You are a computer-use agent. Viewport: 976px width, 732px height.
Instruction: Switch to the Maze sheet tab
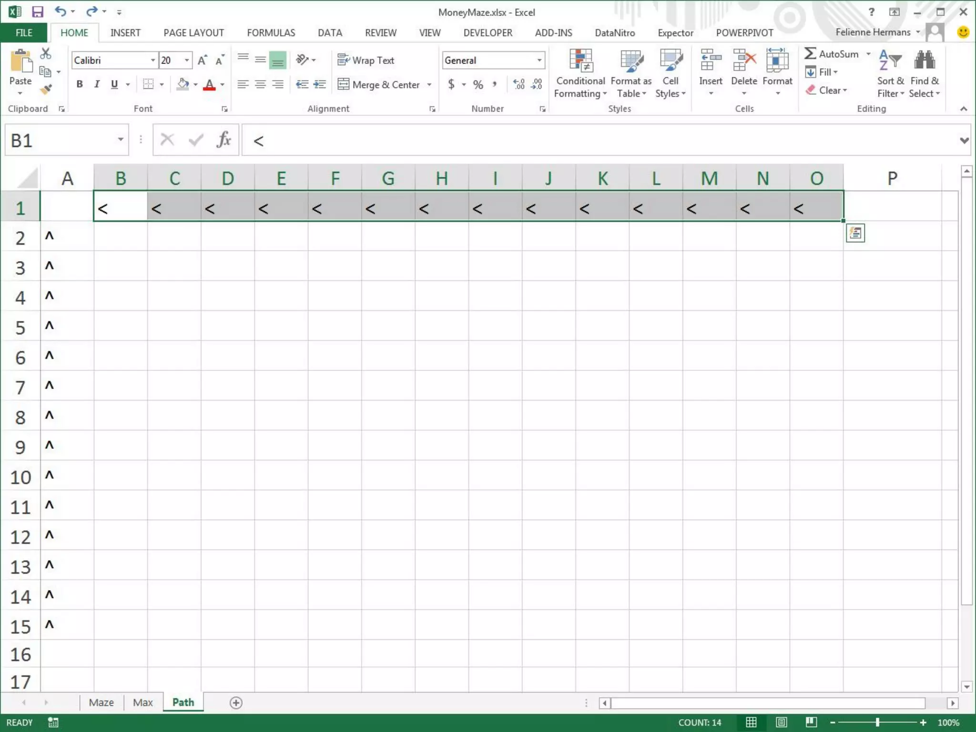101,702
